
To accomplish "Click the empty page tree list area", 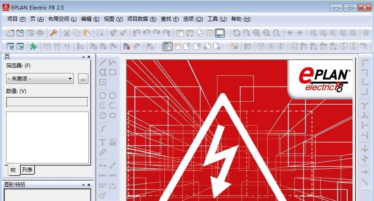I will pyautogui.click(x=47, y=137).
